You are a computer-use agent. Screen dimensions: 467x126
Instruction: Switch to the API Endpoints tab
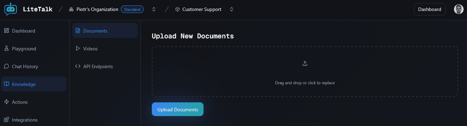[105, 66]
